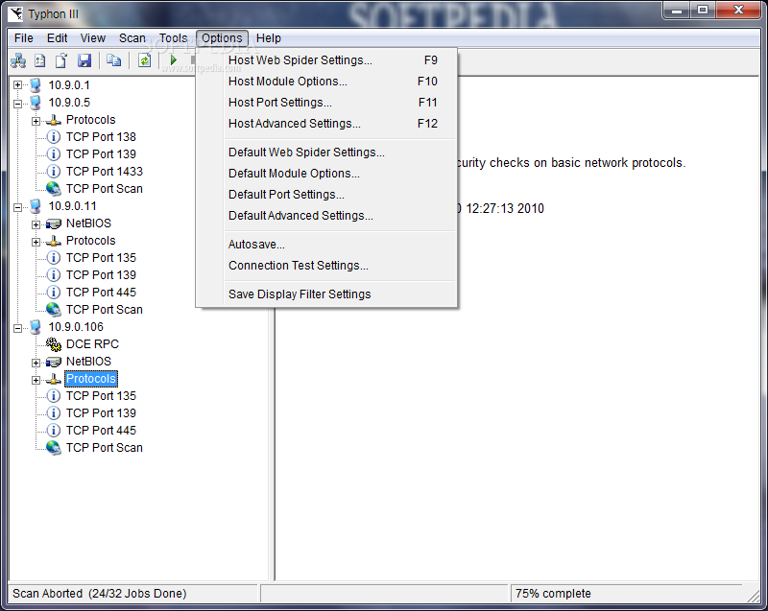This screenshot has height=611, width=768.
Task: Click the Protocols icon under host 10.9.0.5
Action: [x=54, y=120]
